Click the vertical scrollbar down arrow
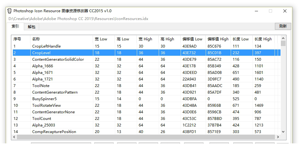 click(x=283, y=132)
